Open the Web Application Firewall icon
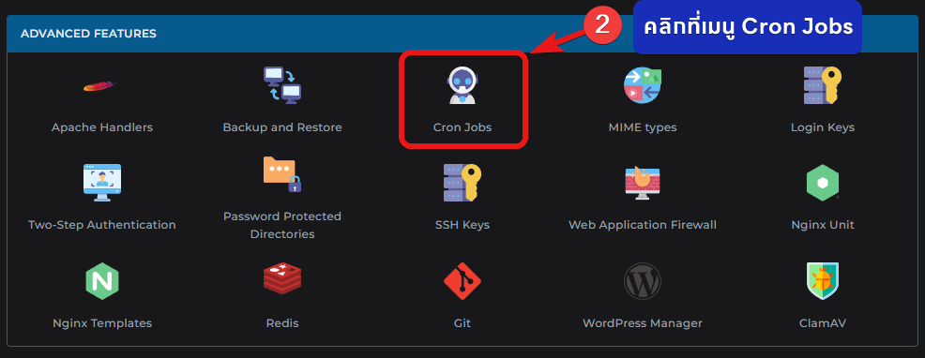This screenshot has height=358, width=925. point(643,182)
